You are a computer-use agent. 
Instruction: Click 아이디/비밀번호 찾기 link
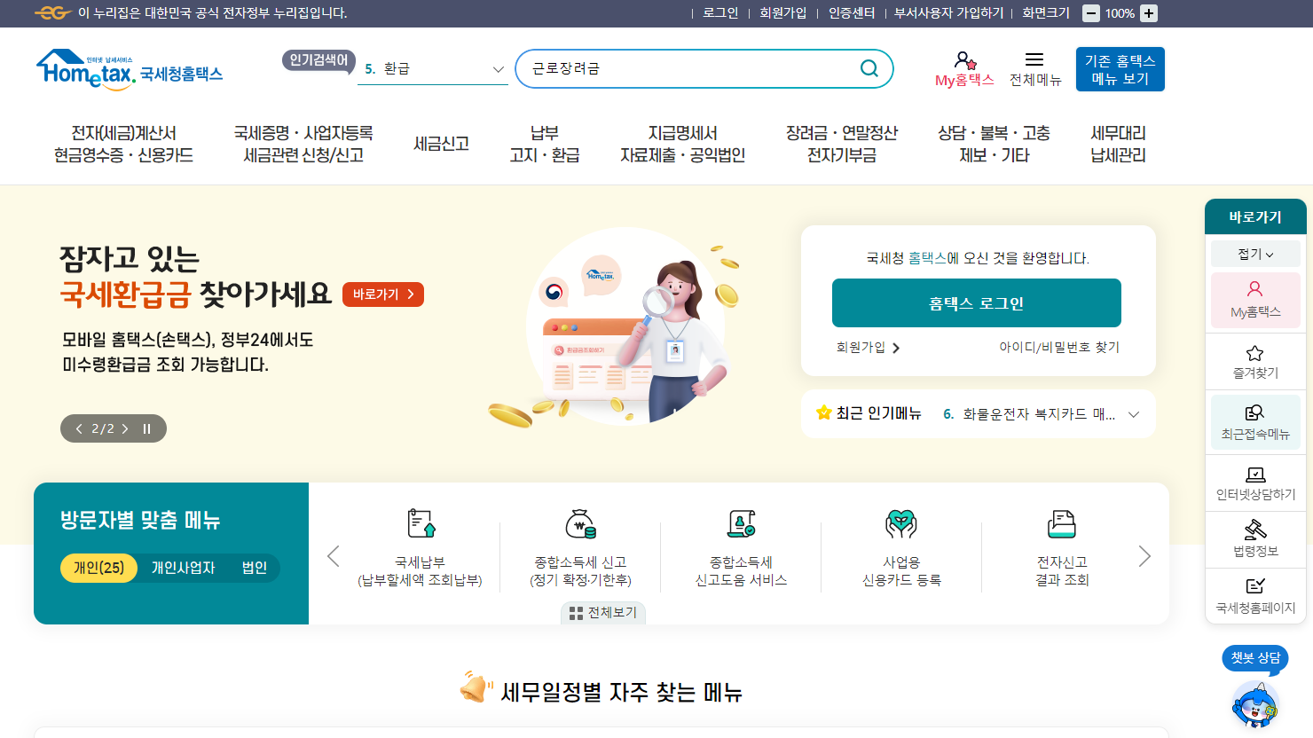1059,348
